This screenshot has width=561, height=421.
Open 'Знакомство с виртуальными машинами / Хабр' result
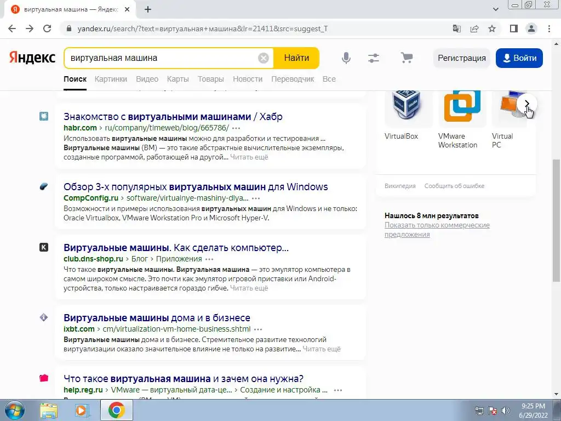coord(173,117)
